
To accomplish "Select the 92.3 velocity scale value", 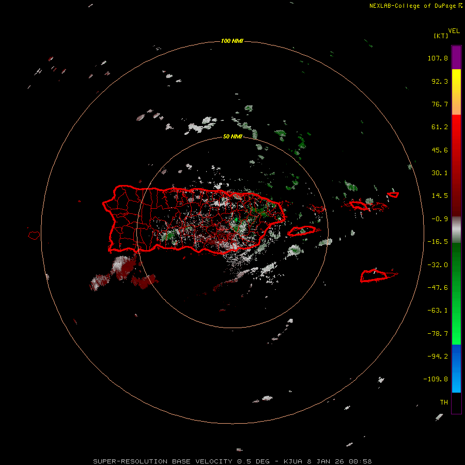I will [440, 81].
